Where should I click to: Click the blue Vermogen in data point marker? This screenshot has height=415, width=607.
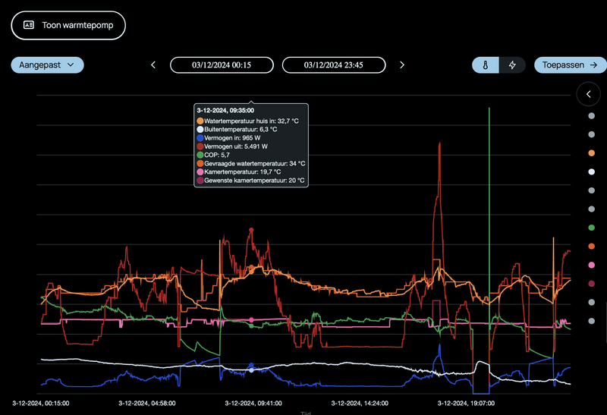click(x=251, y=365)
